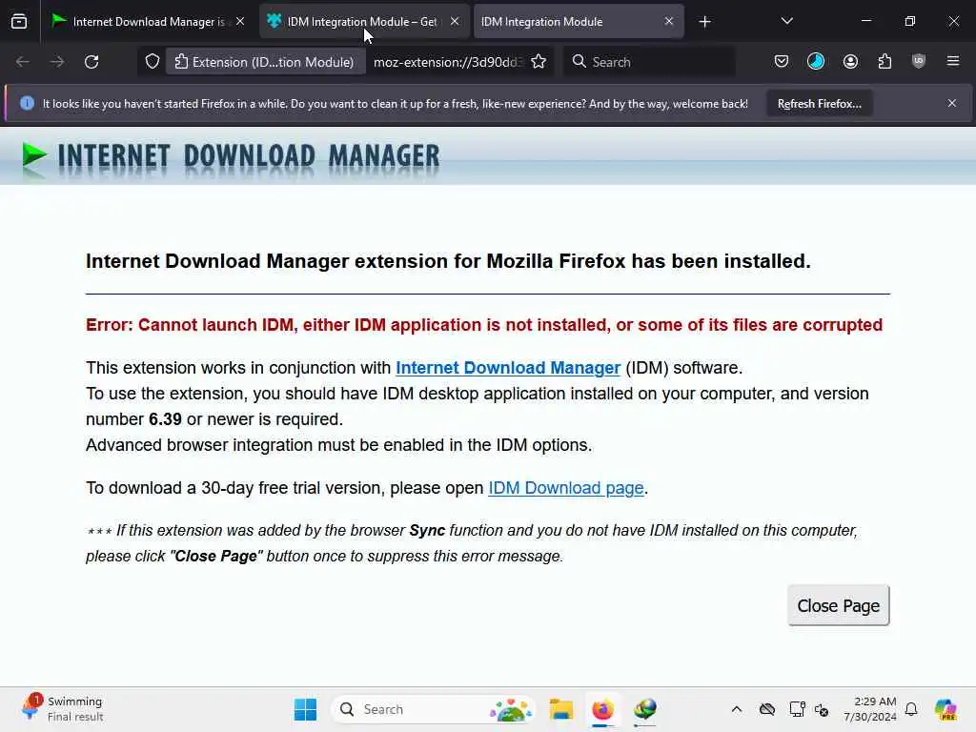Open File Explorer from the taskbar

coord(560,709)
